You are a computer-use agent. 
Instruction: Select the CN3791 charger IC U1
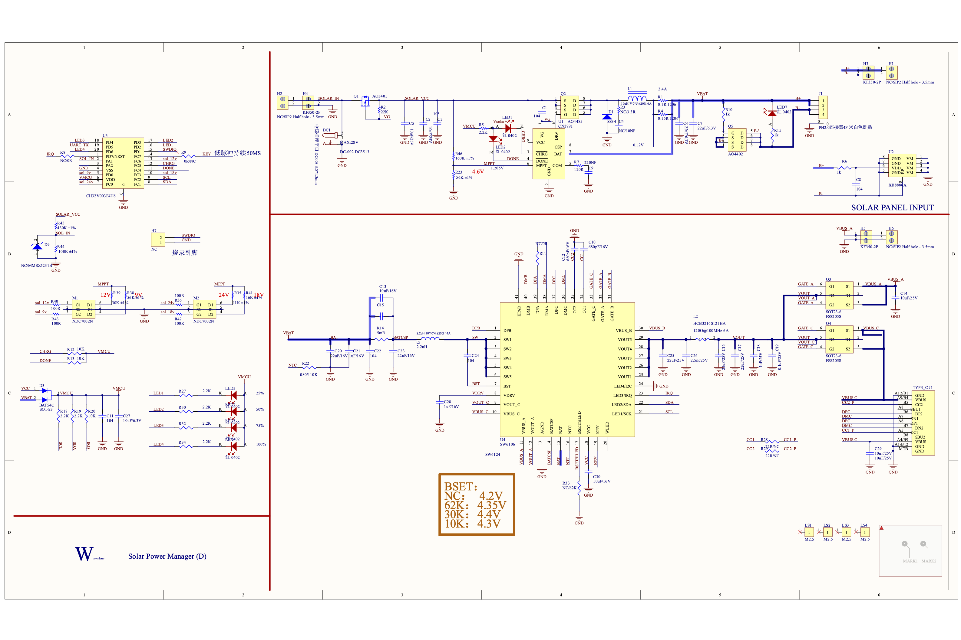[549, 153]
